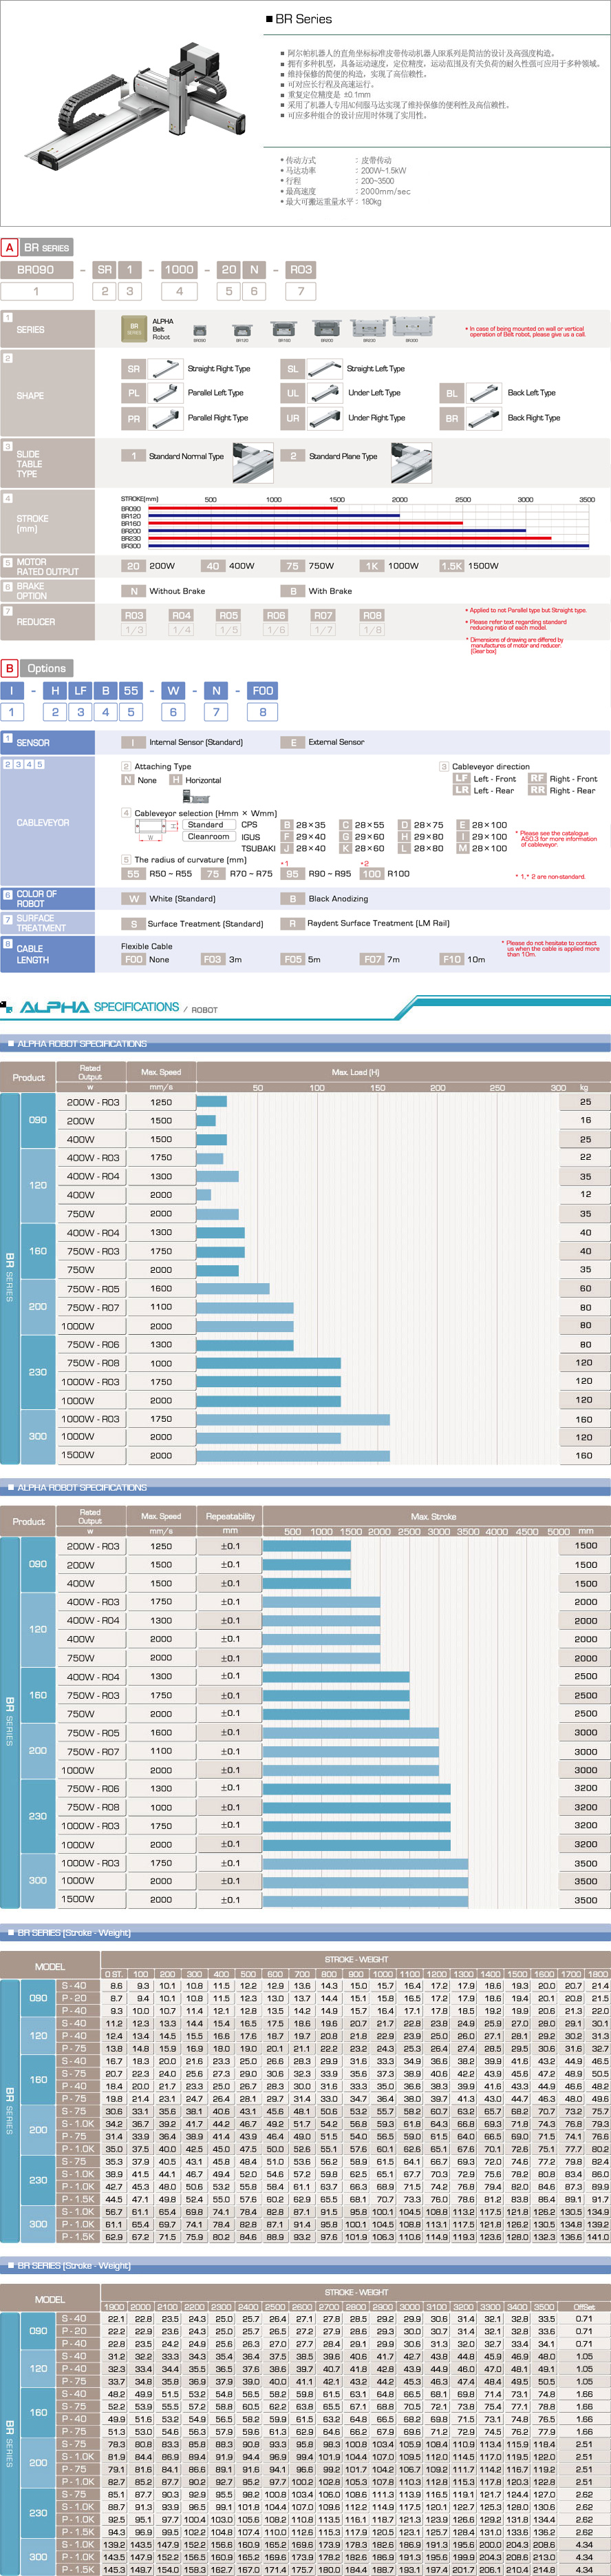The width and height of the screenshot is (611, 2576).
Task: Select LF Left - Front cableveyor direction
Action: [x=461, y=778]
